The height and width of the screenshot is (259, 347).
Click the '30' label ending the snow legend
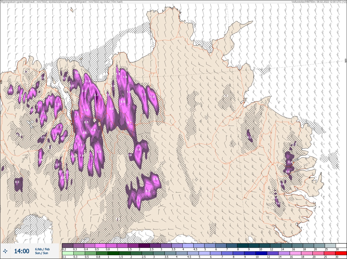click(337, 249)
